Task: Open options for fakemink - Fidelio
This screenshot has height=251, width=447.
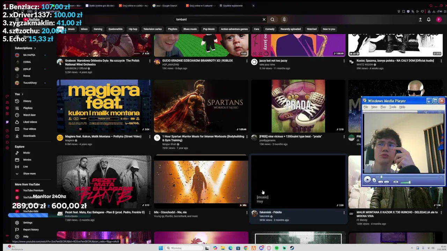Action: [344, 212]
